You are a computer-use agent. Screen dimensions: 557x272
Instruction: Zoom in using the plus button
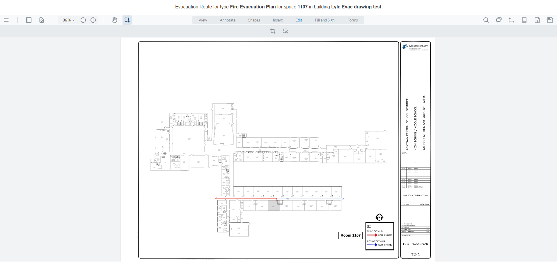tap(93, 20)
